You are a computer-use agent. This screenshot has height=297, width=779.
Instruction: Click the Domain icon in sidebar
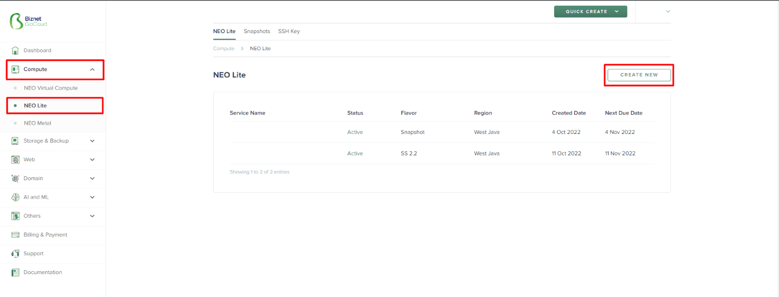[x=15, y=178]
